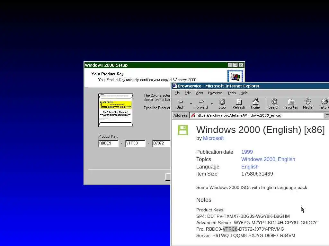
Task: Click the highlighted VTRC8 text in Pro key
Action: [x=230, y=229]
